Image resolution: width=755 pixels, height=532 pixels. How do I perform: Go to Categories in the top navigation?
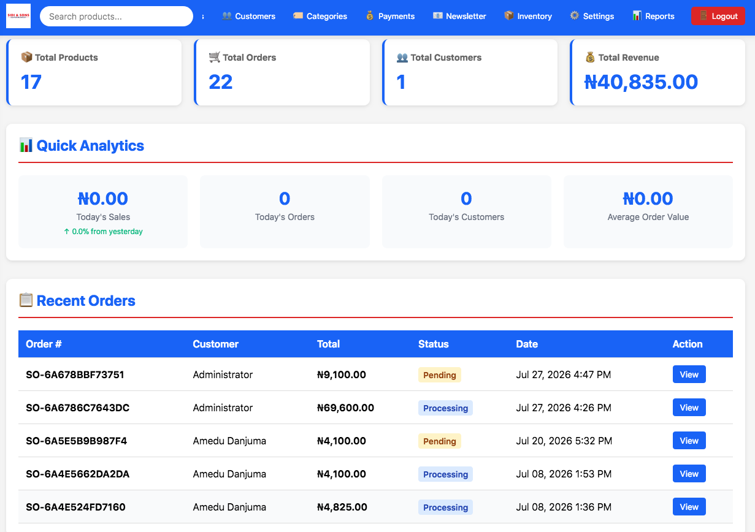point(320,16)
